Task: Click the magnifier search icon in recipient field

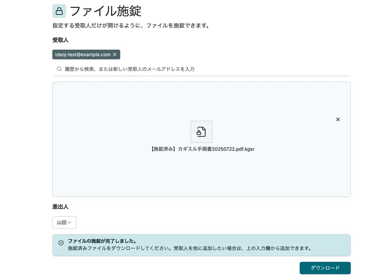Action: [59, 69]
